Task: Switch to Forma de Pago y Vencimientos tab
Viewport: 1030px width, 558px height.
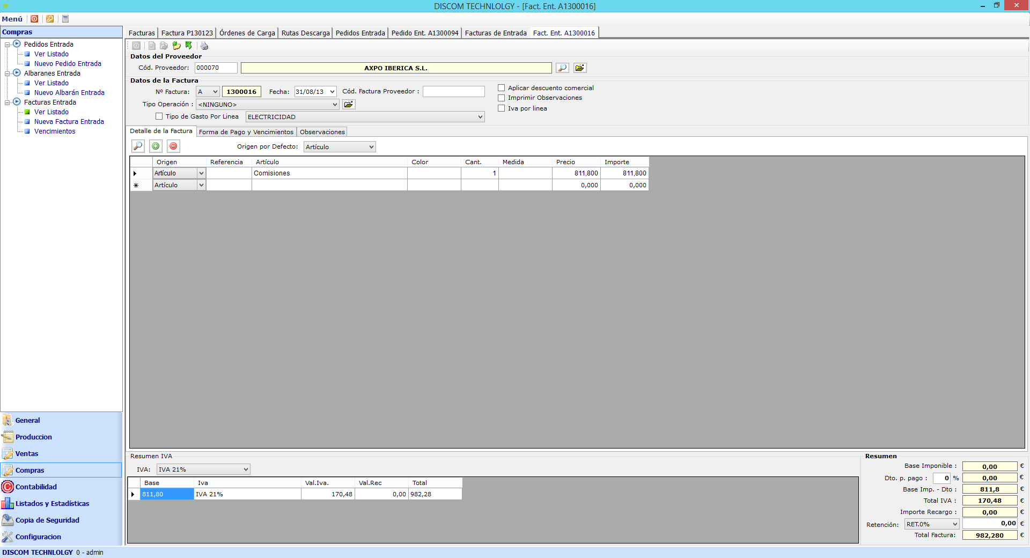Action: [x=246, y=132]
